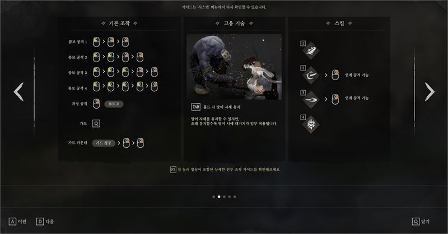Select skill 4 burst icon
The image size is (448, 234).
[311, 124]
